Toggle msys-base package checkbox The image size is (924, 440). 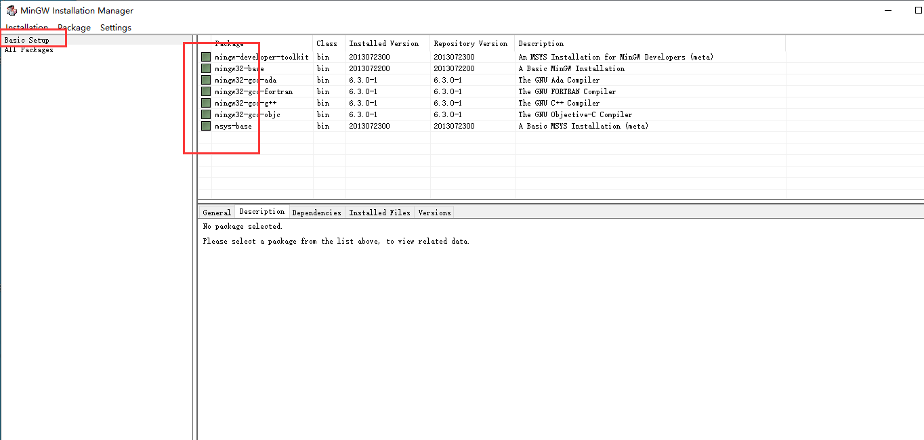tap(206, 126)
